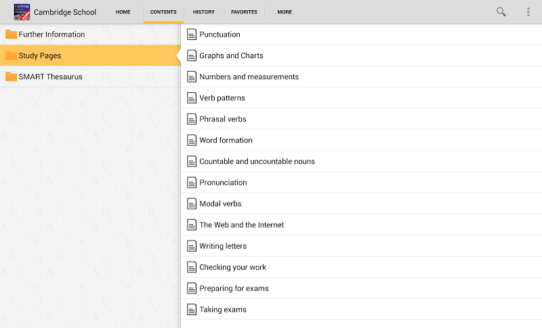Image resolution: width=542 pixels, height=328 pixels.
Task: Open the three-dot overflow menu
Action: [528, 12]
